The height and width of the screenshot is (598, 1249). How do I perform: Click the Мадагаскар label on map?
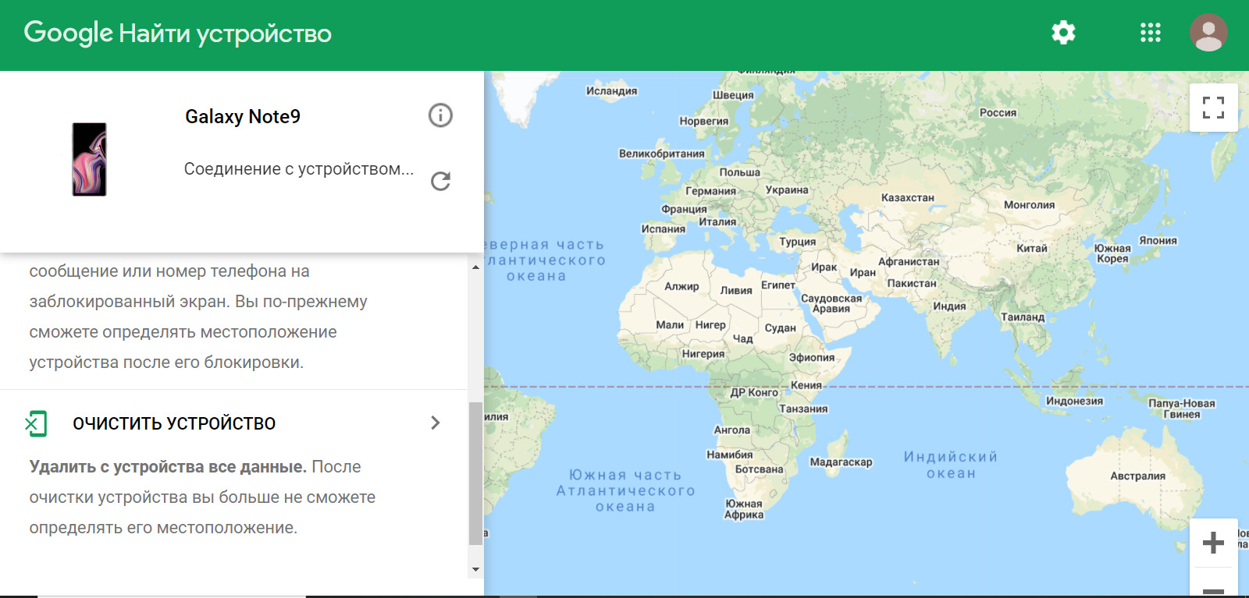pos(841,462)
